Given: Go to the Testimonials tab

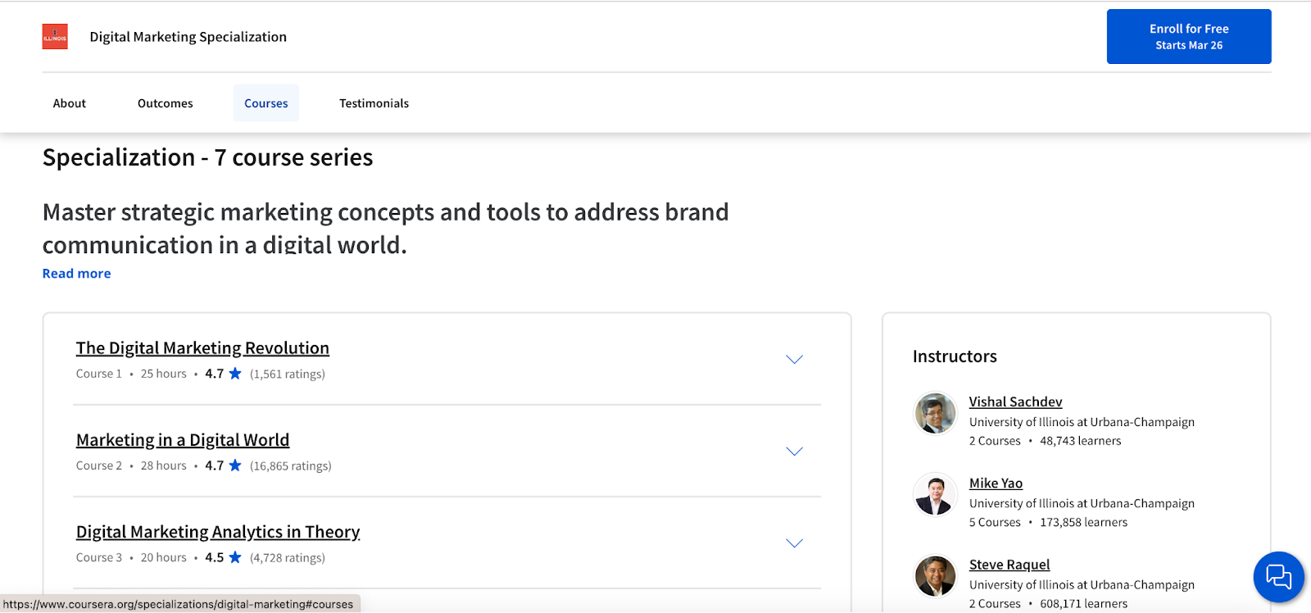Looking at the screenshot, I should (x=374, y=103).
